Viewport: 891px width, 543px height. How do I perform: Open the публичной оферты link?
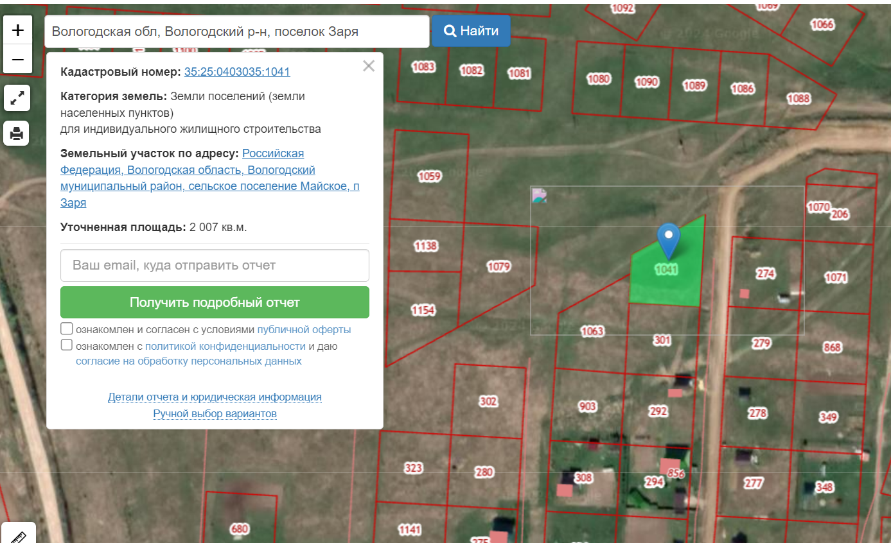(304, 330)
